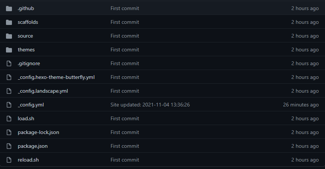
Task: Open the First commit message for source
Action: (125, 36)
